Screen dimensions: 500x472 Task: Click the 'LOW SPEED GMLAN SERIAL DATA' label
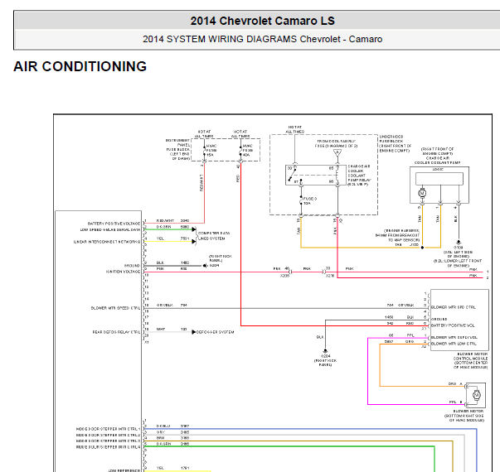[110, 229]
